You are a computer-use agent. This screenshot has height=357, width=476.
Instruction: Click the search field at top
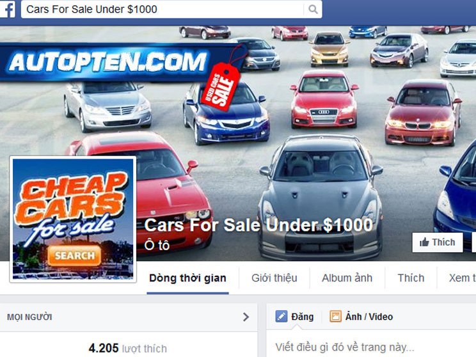(x=164, y=9)
